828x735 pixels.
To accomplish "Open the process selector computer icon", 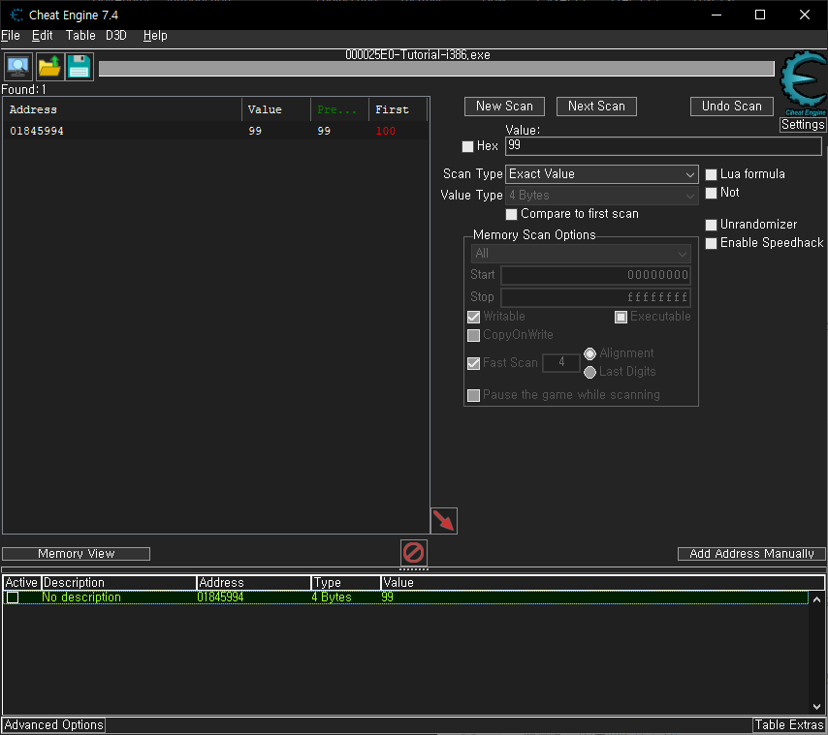I will 18,67.
